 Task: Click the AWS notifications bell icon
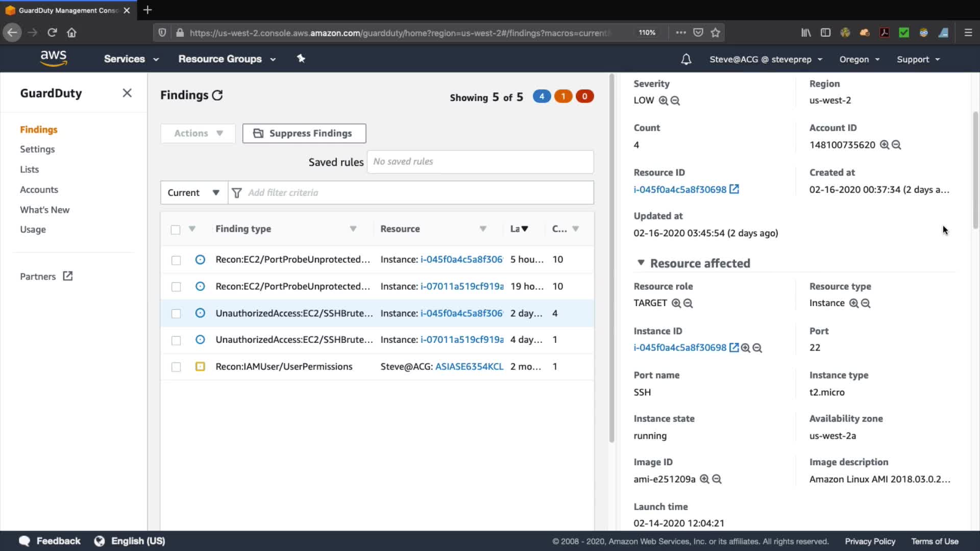[686, 59]
